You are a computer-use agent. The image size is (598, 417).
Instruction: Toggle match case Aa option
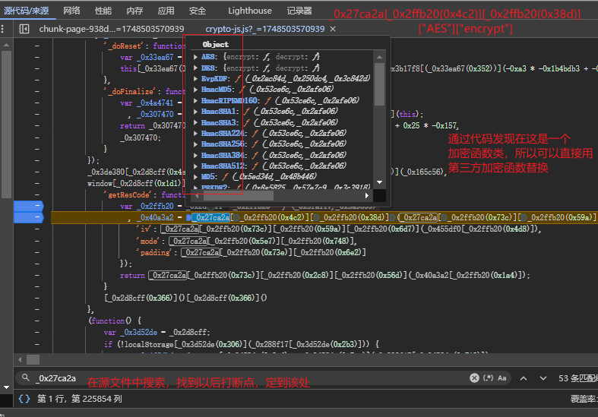point(502,378)
